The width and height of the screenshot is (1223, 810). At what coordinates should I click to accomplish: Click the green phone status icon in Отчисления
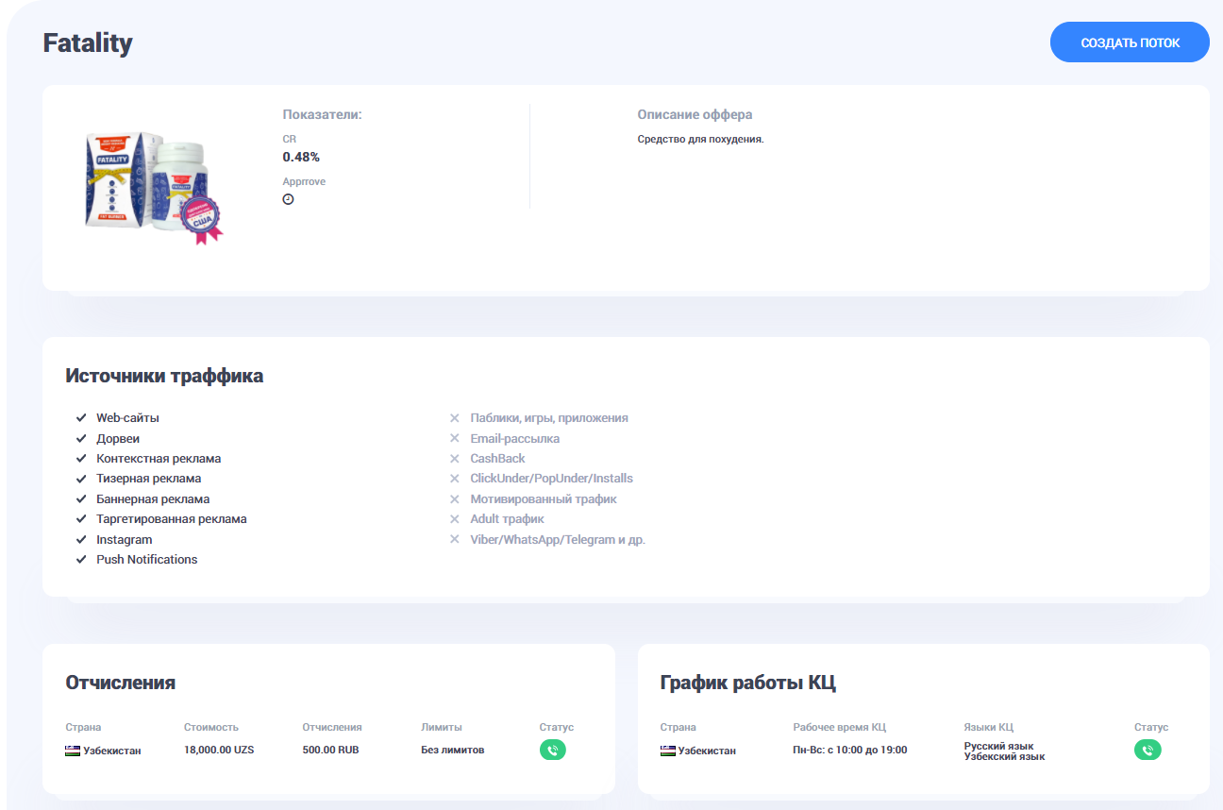pyautogui.click(x=553, y=751)
